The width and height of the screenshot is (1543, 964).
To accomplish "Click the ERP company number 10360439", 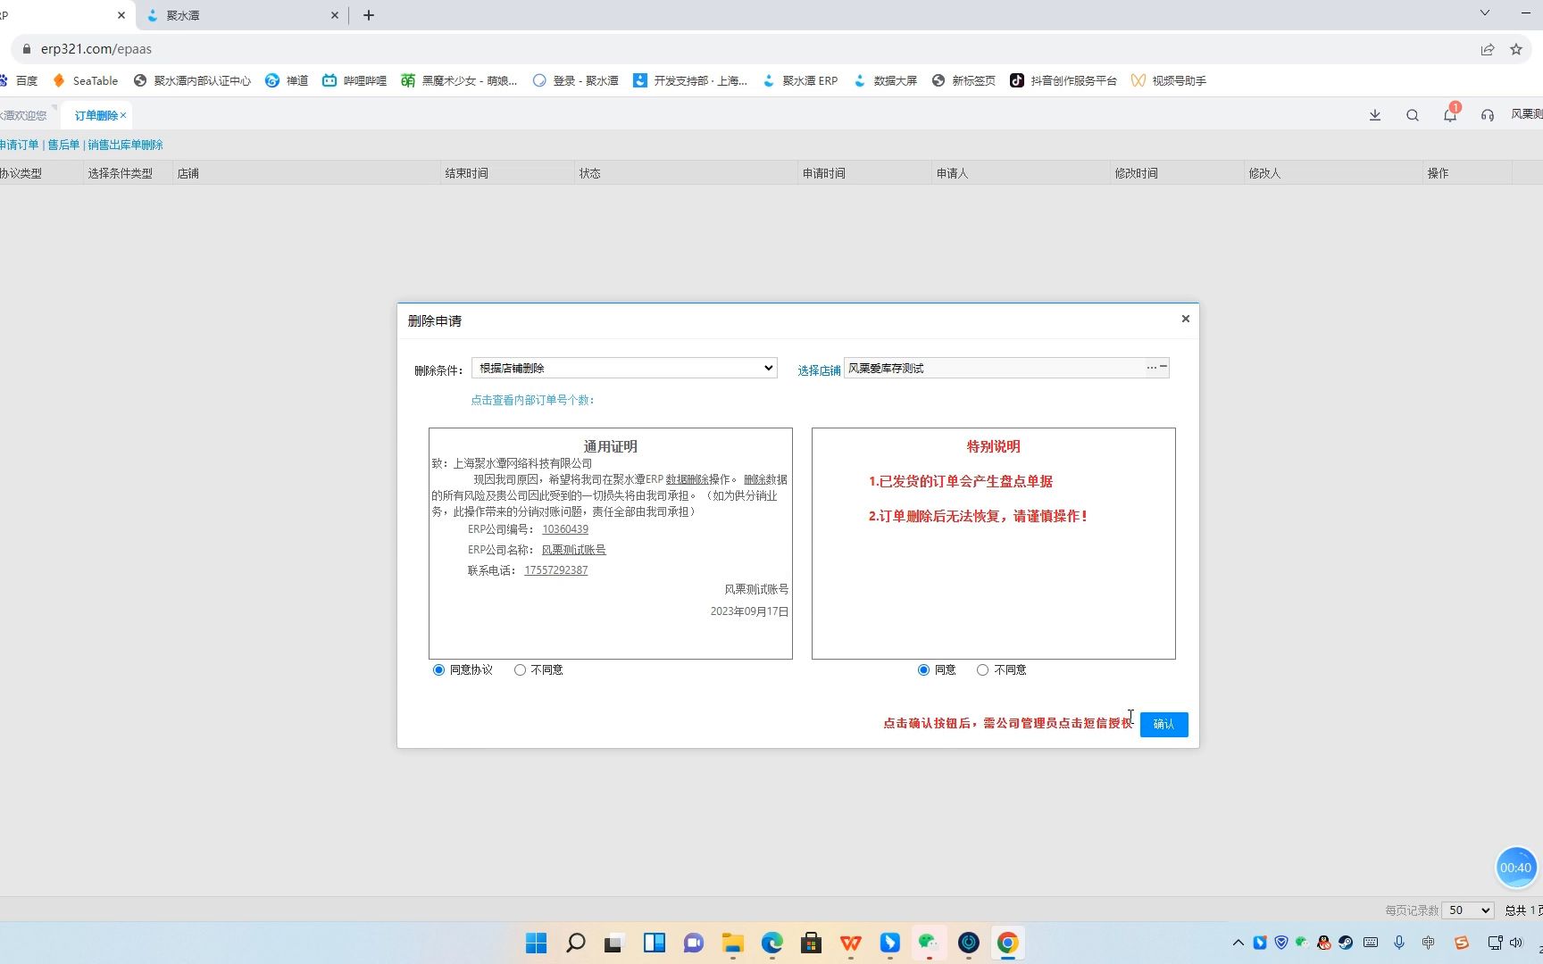I will click(565, 529).
